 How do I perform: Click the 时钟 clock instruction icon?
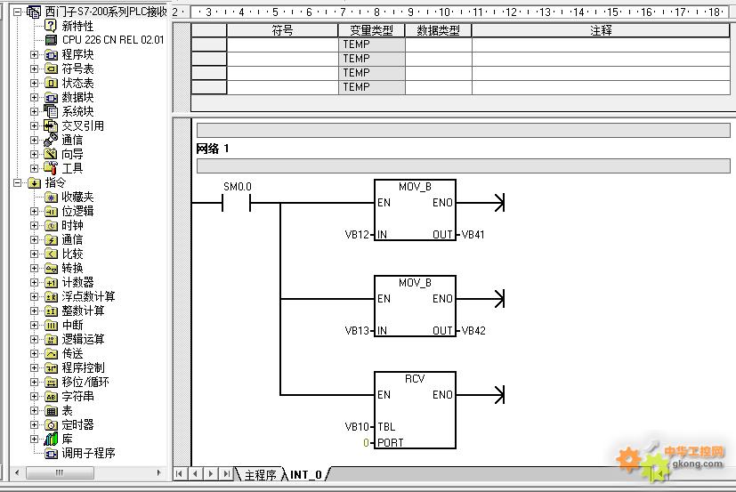click(51, 225)
